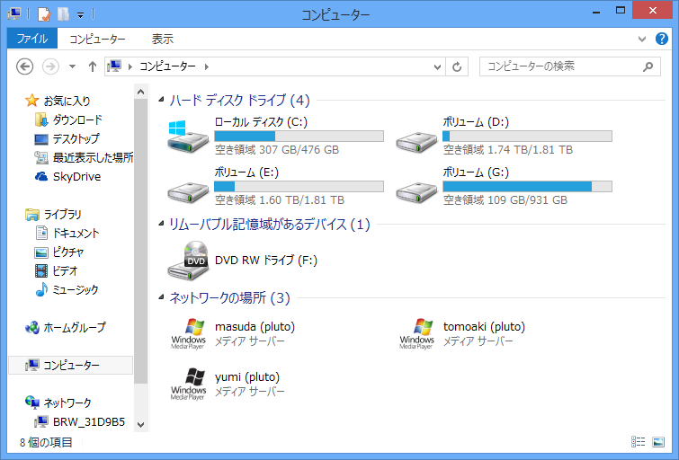Open local disk C: drive icon
The height and width of the screenshot is (460, 679).
click(x=188, y=135)
